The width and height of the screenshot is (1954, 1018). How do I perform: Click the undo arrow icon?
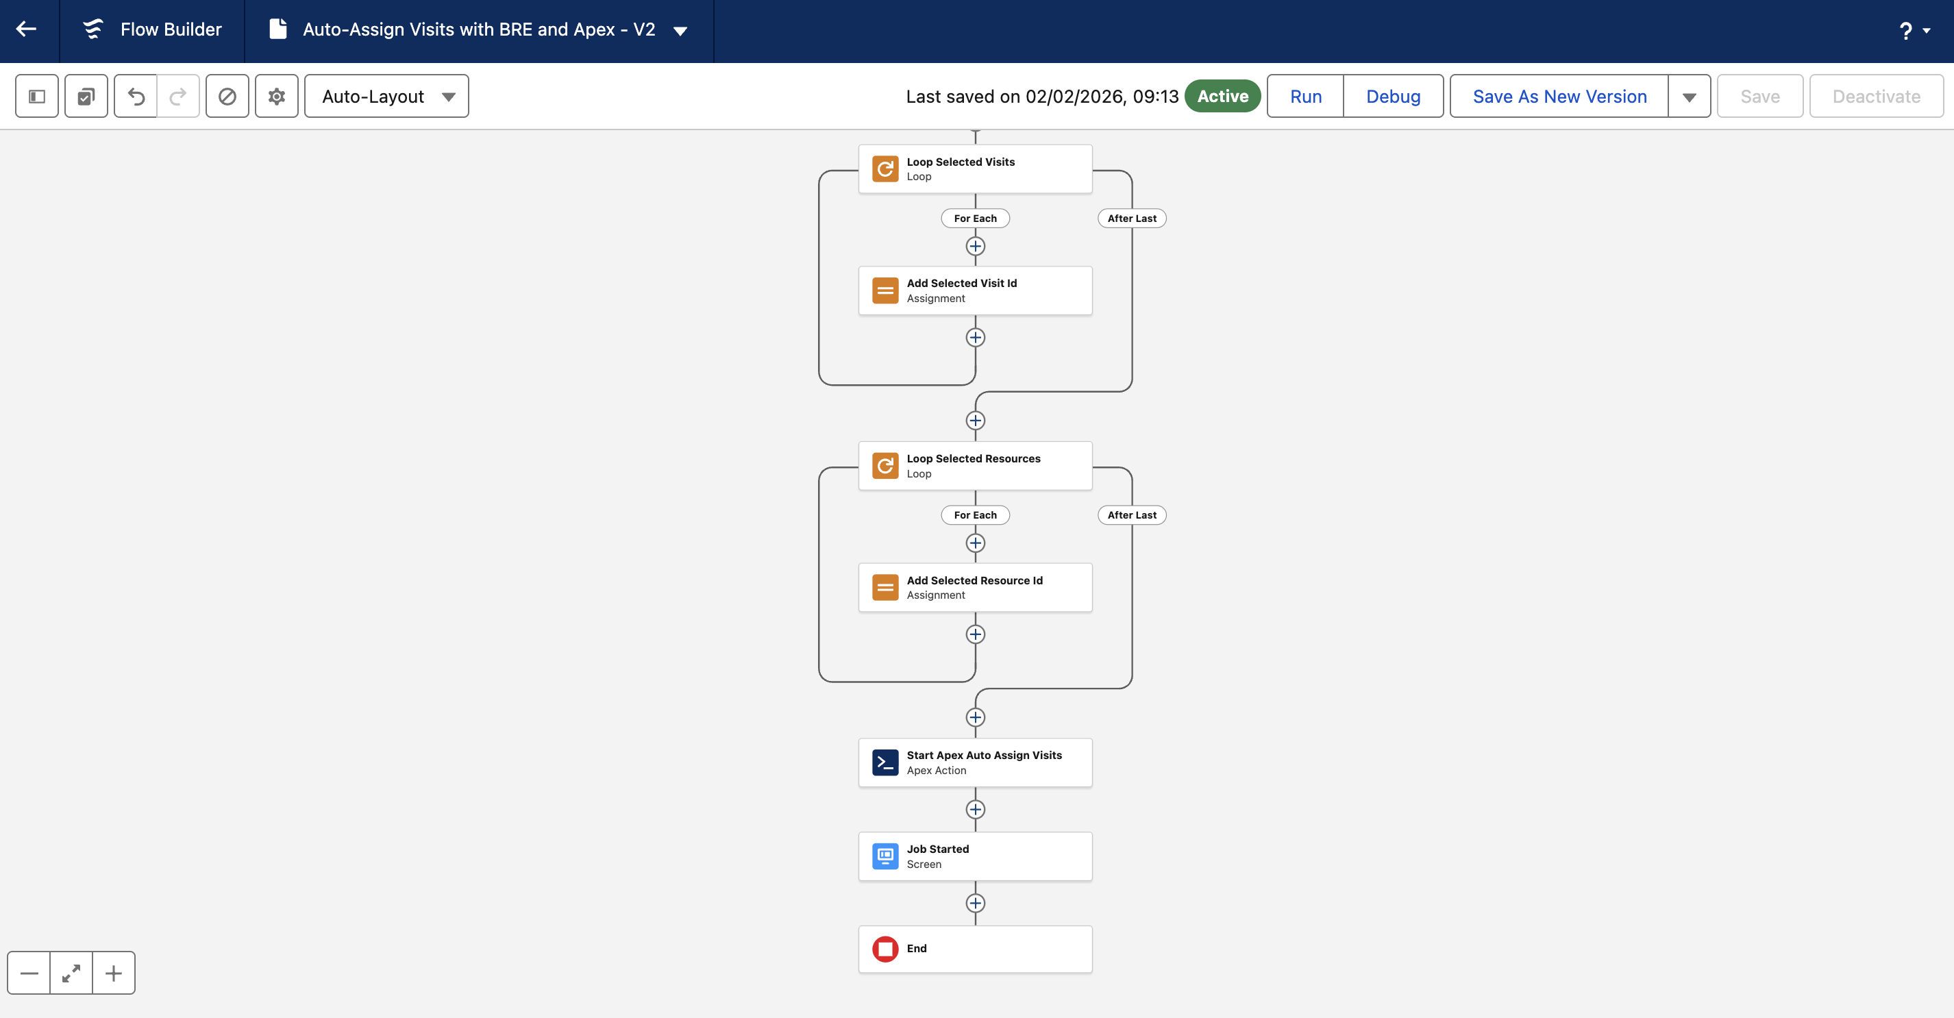point(136,97)
